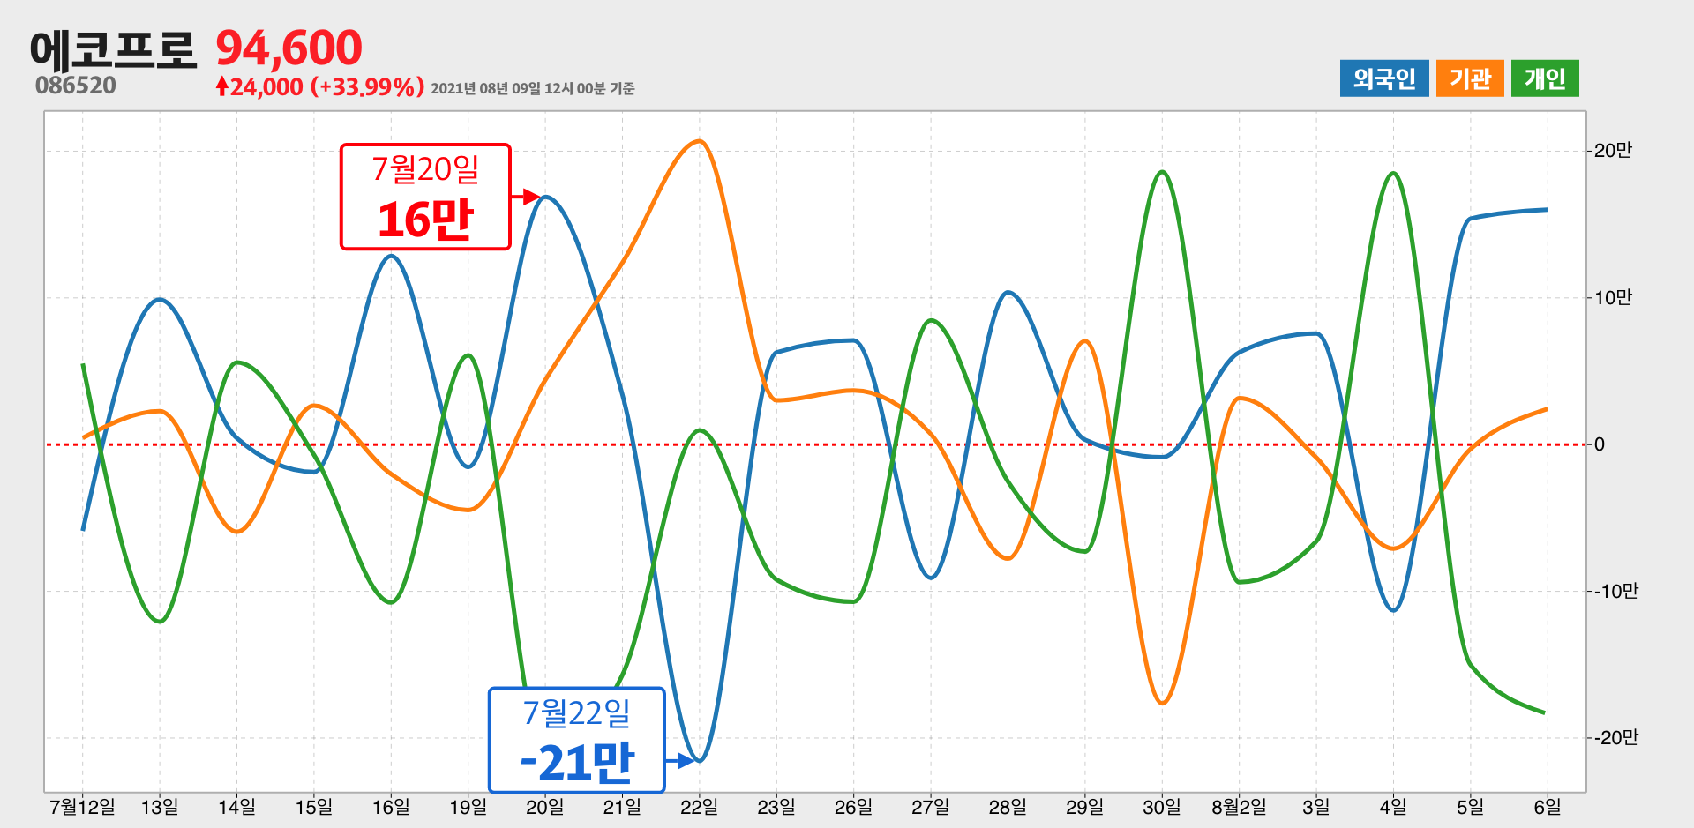Image resolution: width=1694 pixels, height=828 pixels.
Task: Click the 26일 x-axis label
Action: (x=853, y=807)
